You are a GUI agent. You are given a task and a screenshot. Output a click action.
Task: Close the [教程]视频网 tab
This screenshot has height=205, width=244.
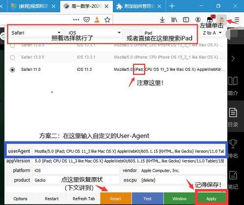pos(53,6)
